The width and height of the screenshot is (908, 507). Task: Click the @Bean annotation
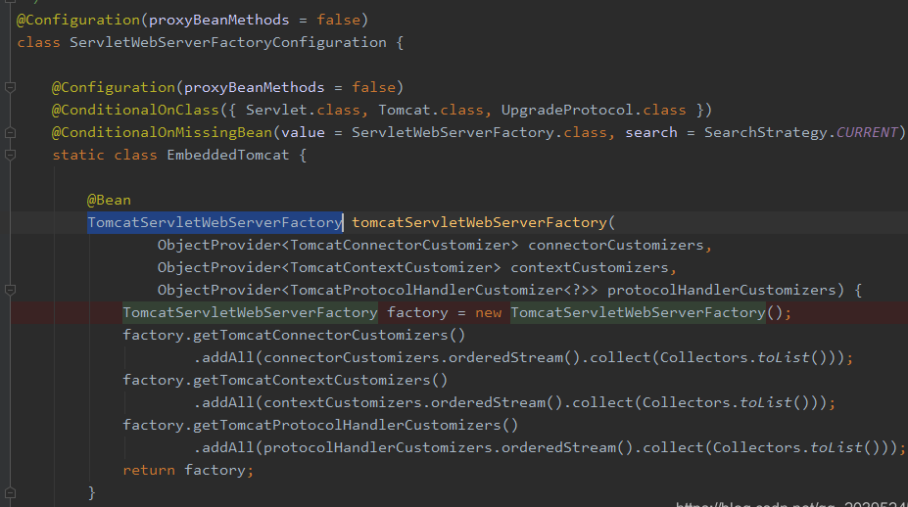(x=109, y=201)
